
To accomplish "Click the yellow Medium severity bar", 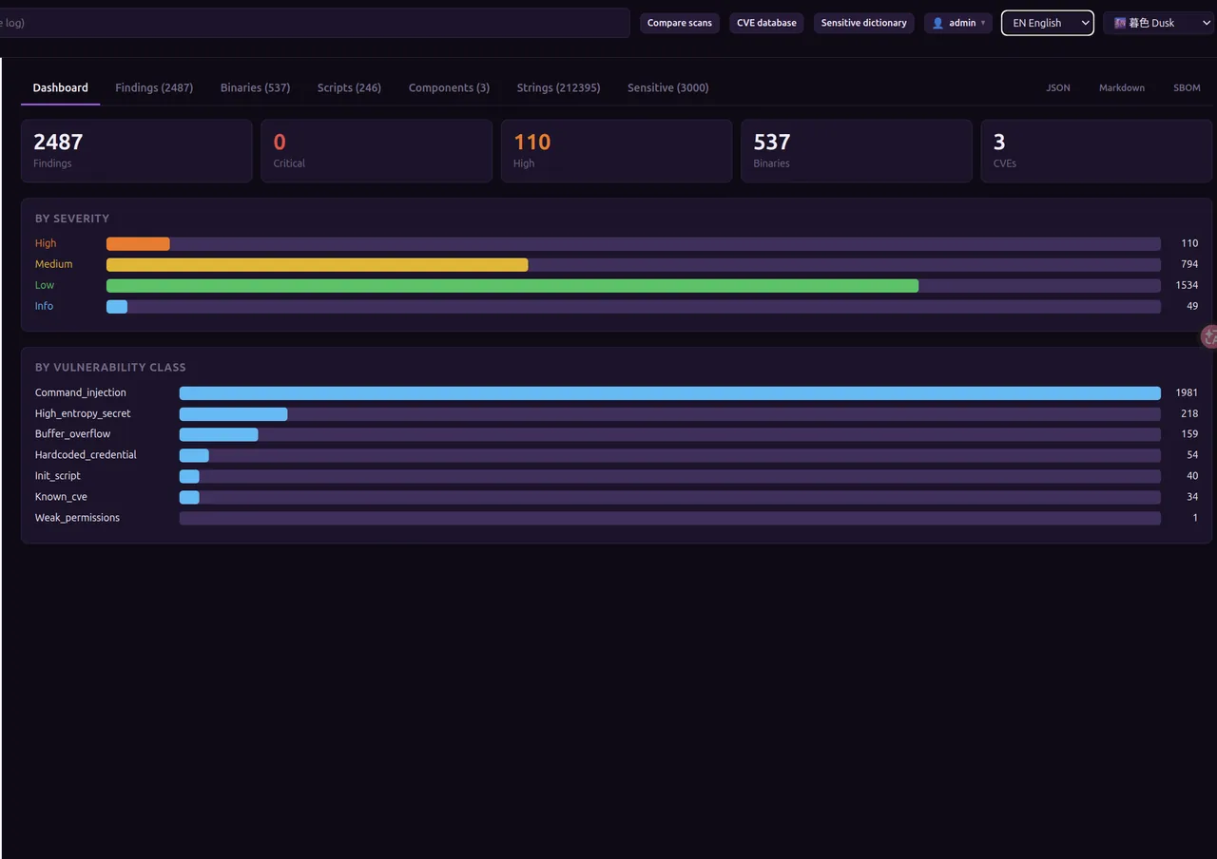I will pos(317,264).
